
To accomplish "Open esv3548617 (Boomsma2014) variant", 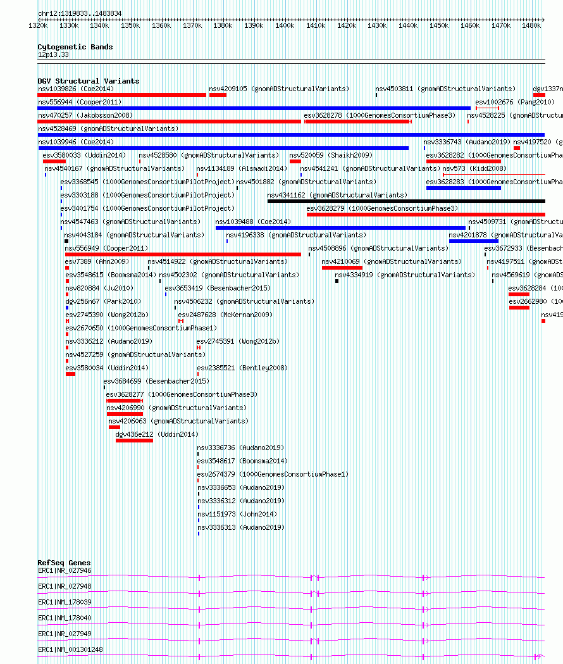I will (x=242, y=461).
